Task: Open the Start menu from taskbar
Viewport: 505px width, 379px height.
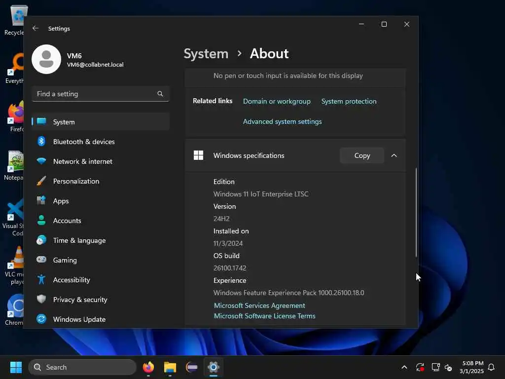Action: coord(16,367)
